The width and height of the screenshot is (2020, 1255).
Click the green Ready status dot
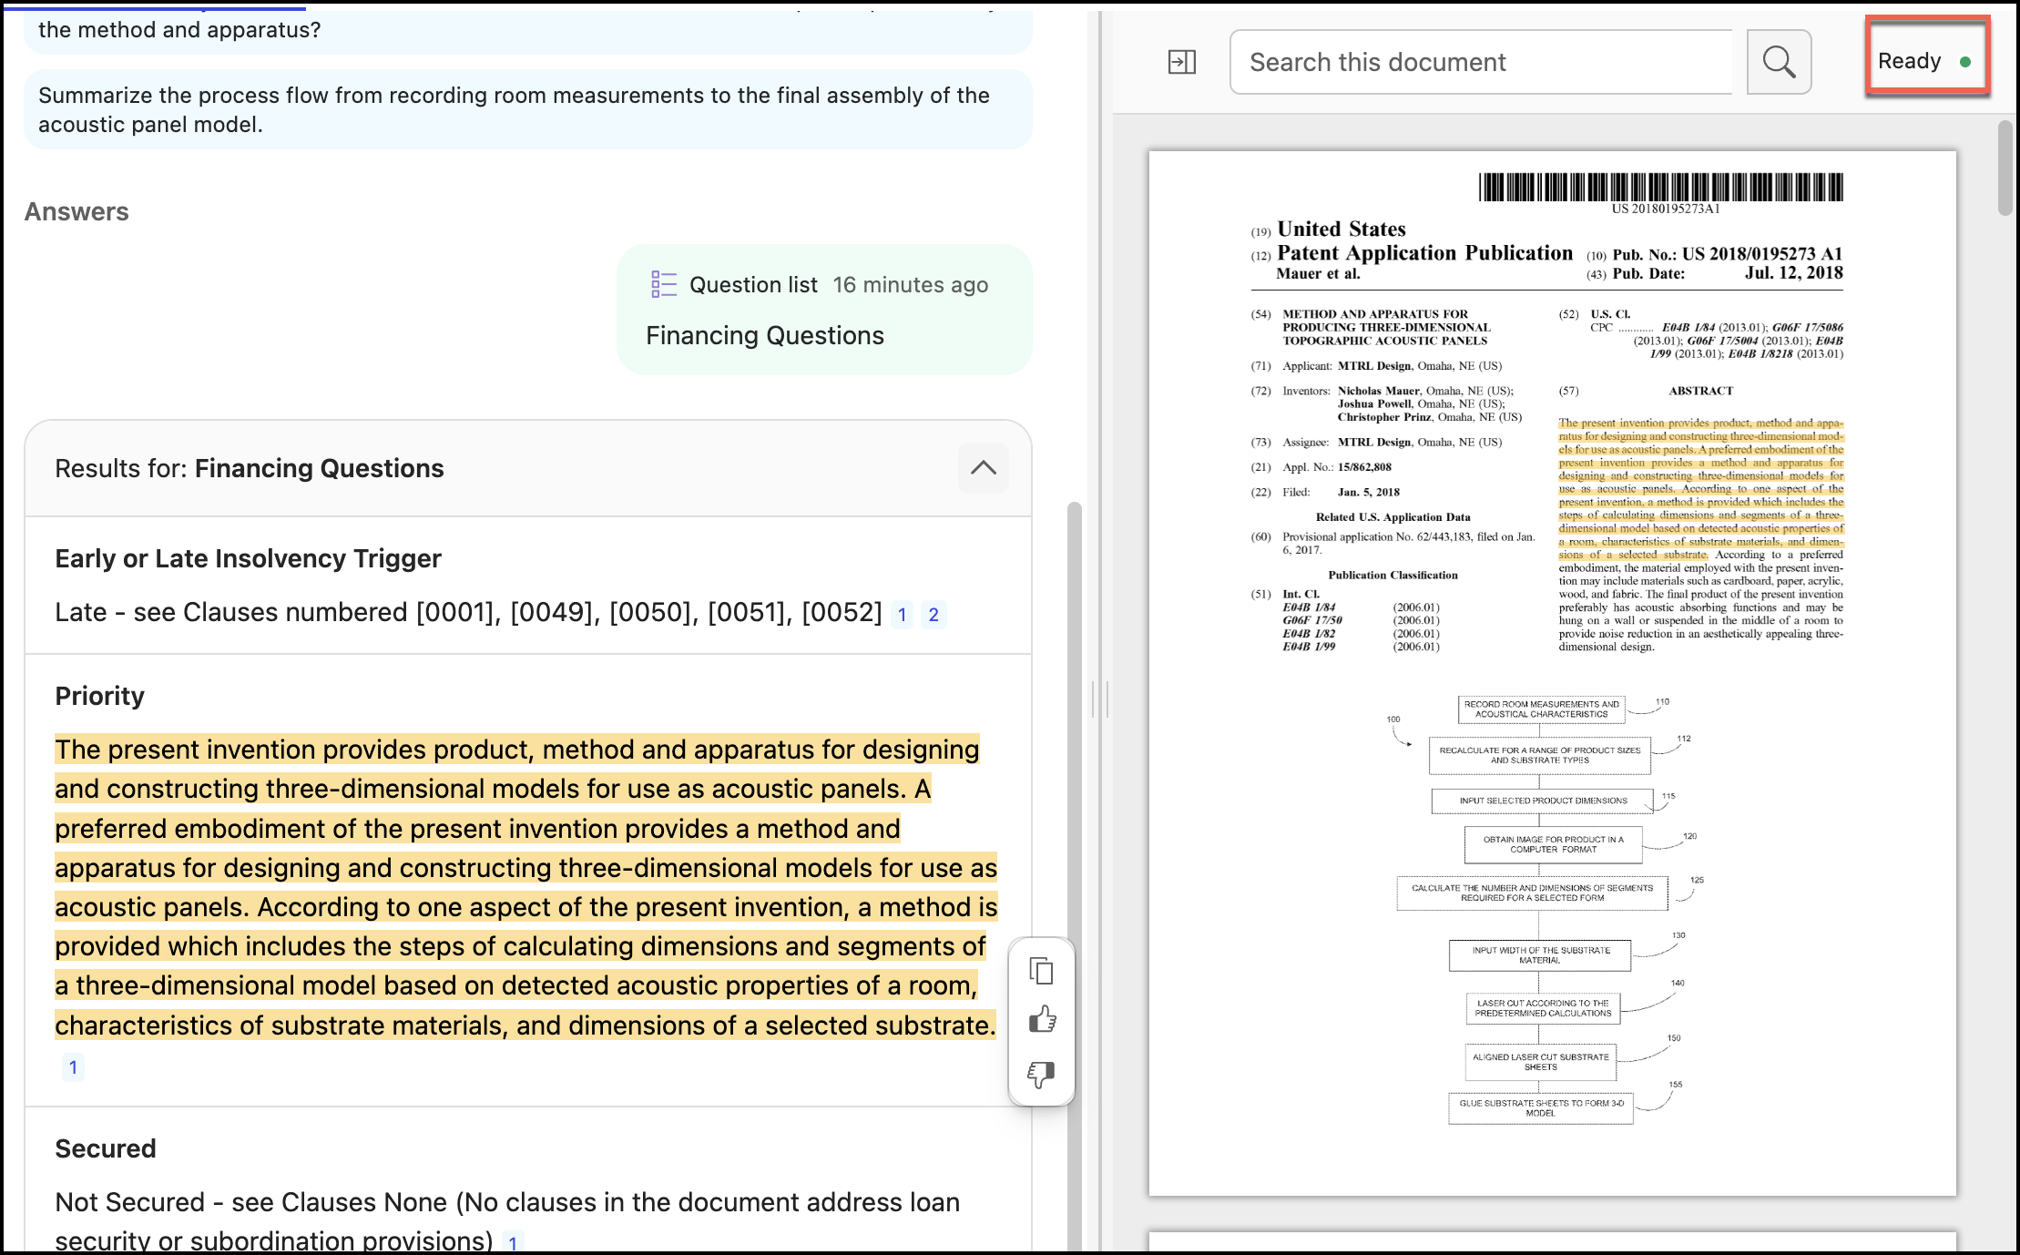coord(1965,62)
